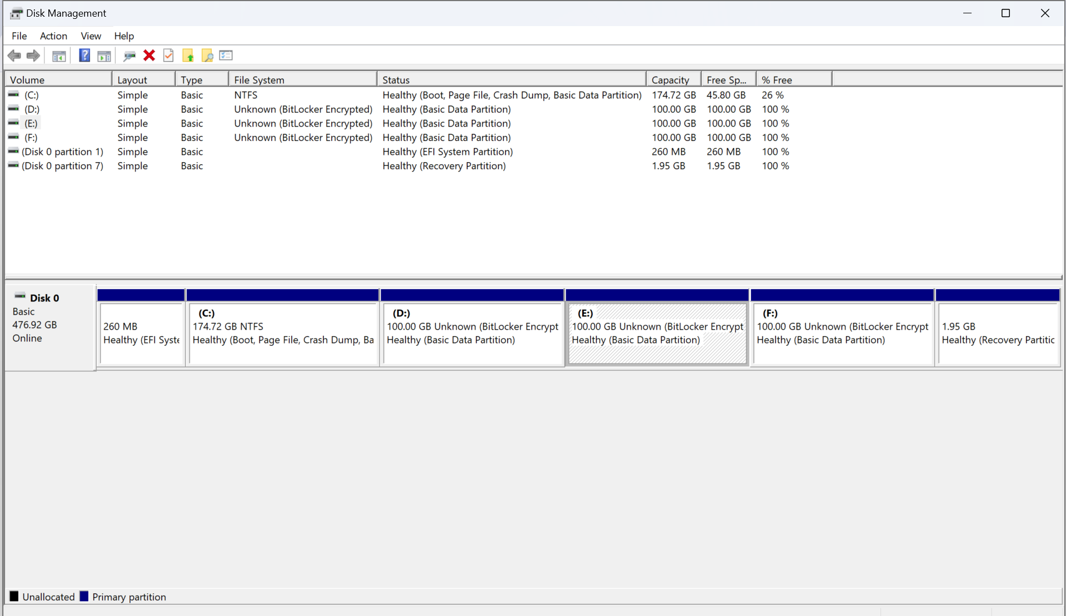Open the View menu

coord(91,36)
